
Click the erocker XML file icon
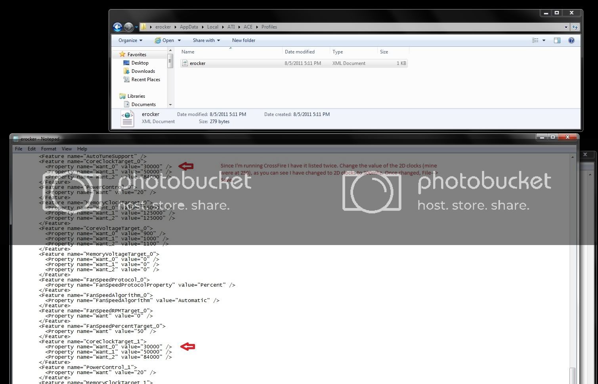tap(185, 63)
